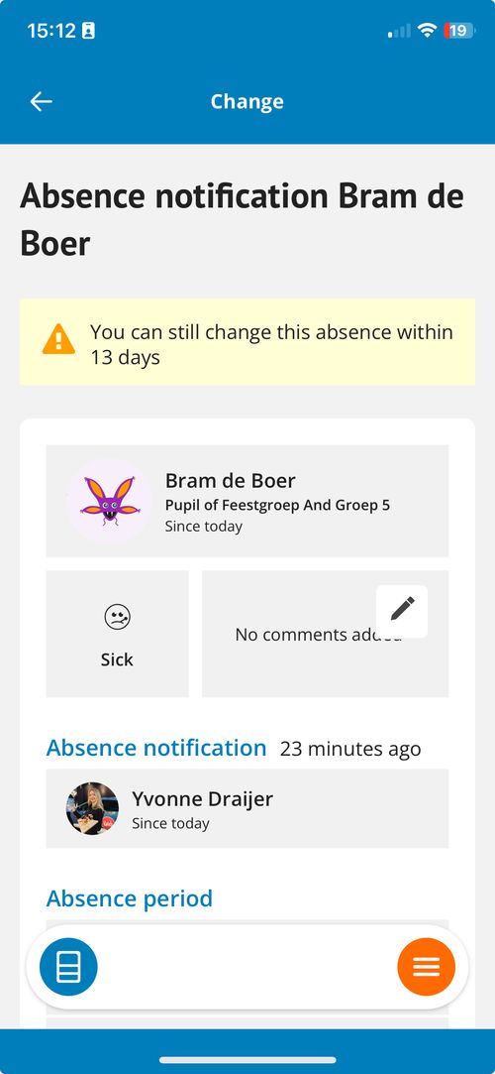The width and height of the screenshot is (495, 1074).
Task: Tap the Bram de Boer pupil card
Action: [x=247, y=501]
